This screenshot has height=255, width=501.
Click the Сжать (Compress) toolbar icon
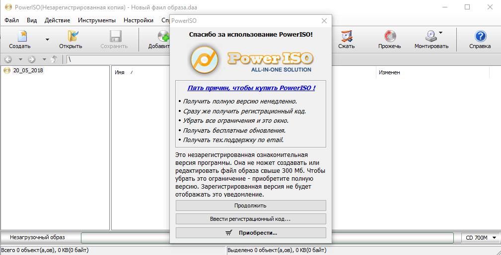coord(347,36)
